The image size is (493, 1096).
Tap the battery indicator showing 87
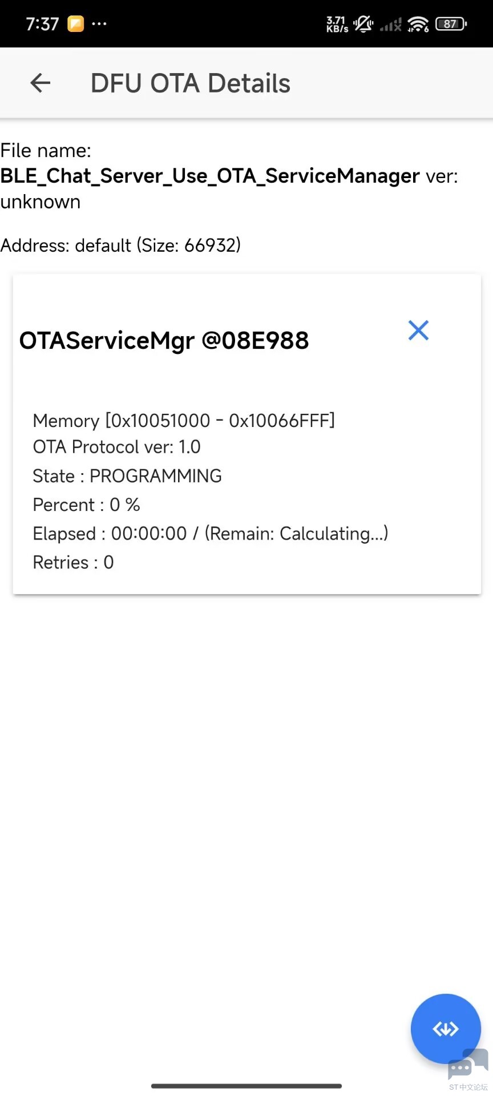pos(451,24)
